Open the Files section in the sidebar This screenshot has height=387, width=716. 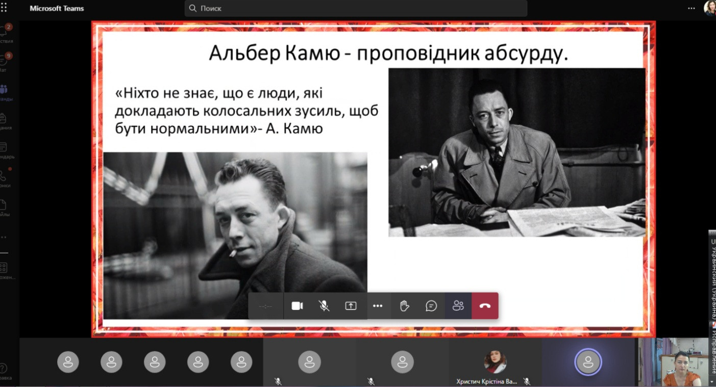6,208
